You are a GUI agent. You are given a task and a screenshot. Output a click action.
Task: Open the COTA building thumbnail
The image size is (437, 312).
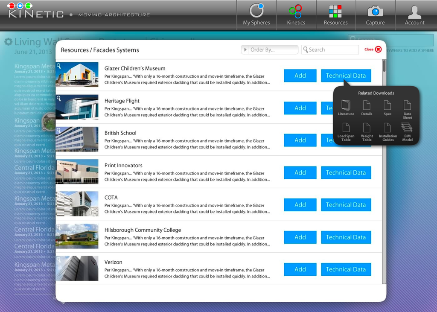[77, 204]
